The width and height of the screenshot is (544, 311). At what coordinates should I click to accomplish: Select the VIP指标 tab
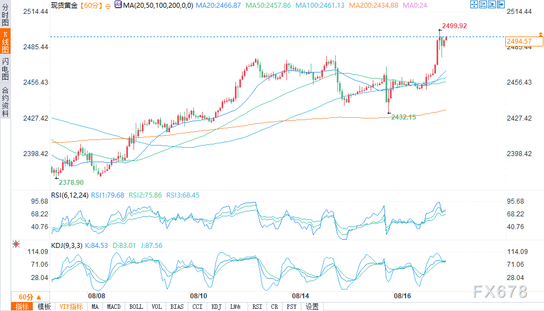(71, 307)
